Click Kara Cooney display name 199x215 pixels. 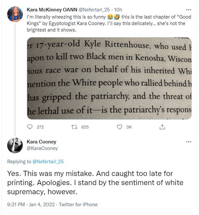pos(41,142)
